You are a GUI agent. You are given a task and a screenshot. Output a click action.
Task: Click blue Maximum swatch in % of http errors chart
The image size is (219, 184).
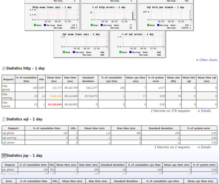pyautogui.click(x=102, y=25)
